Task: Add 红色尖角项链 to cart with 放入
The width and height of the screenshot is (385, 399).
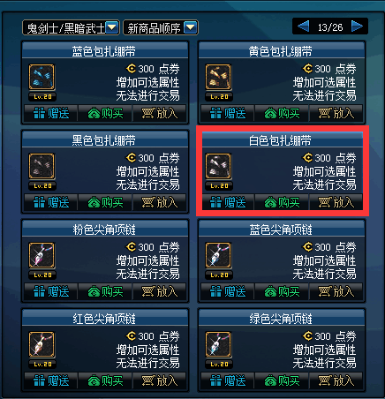Action: pos(159,380)
